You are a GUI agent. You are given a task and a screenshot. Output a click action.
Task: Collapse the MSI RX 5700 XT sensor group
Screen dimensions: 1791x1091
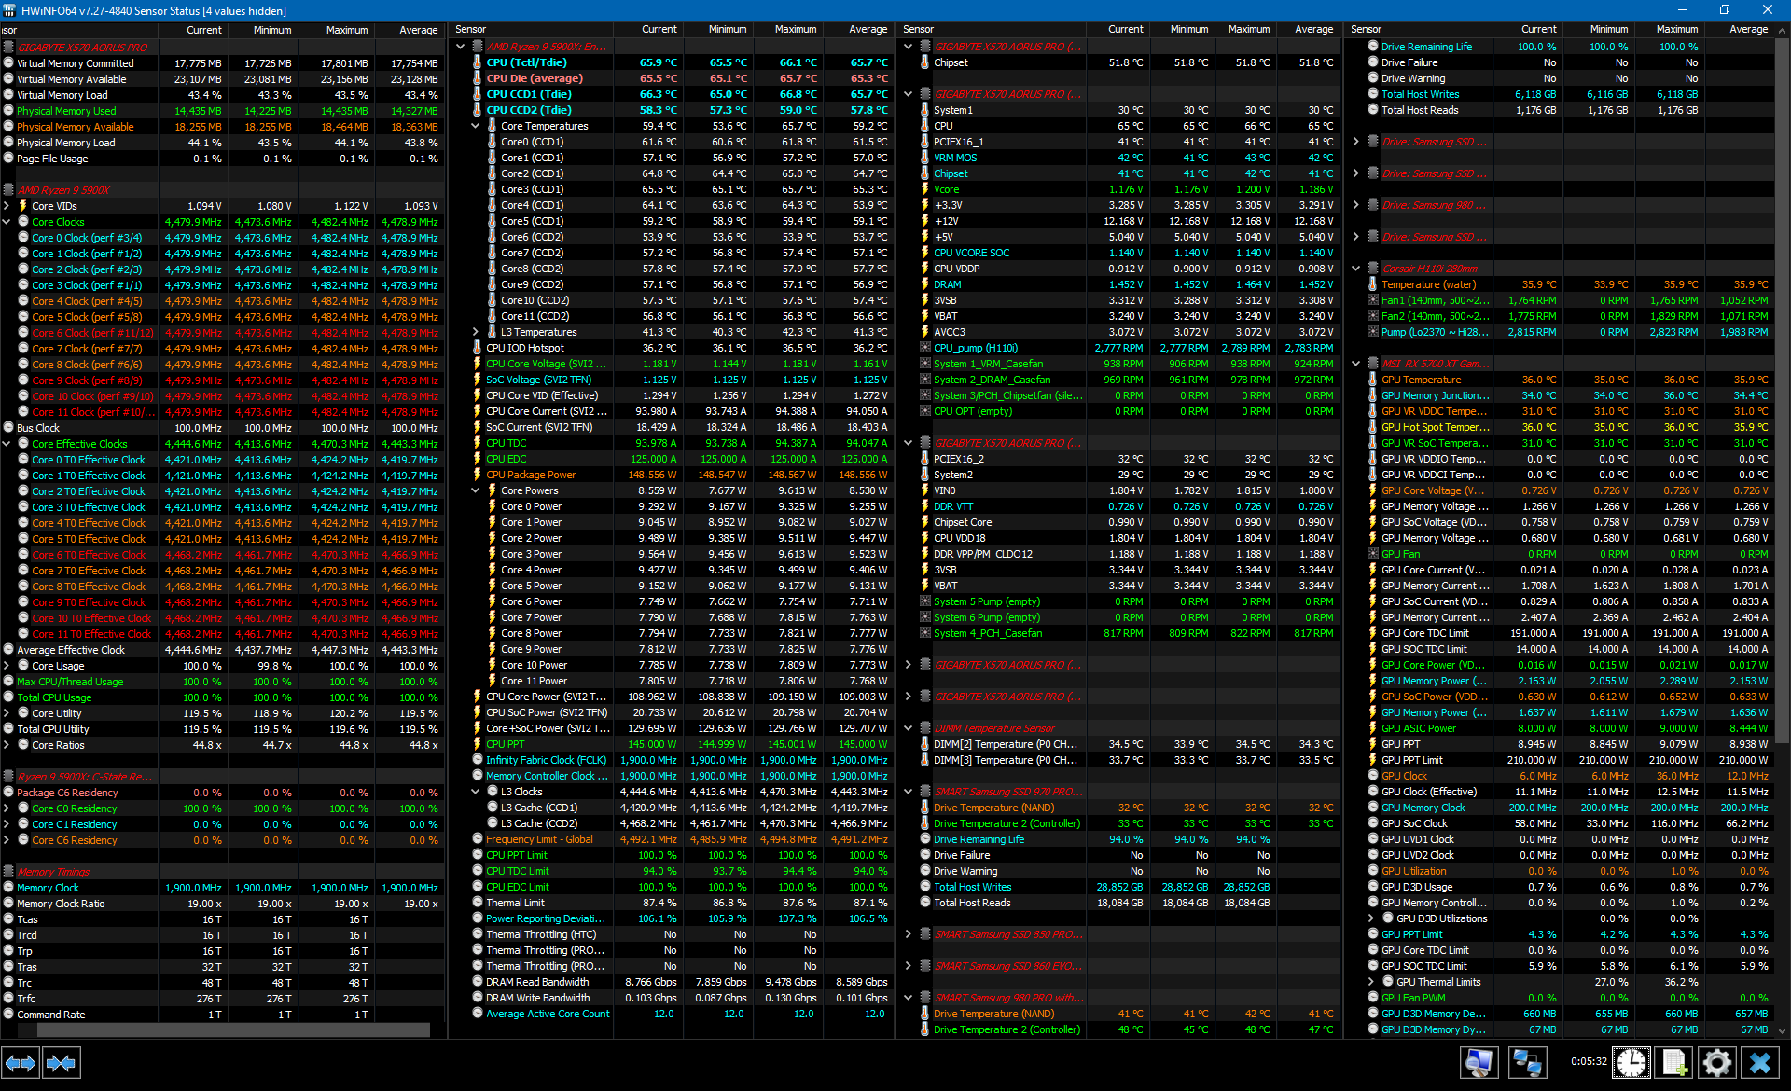[x=1356, y=364]
